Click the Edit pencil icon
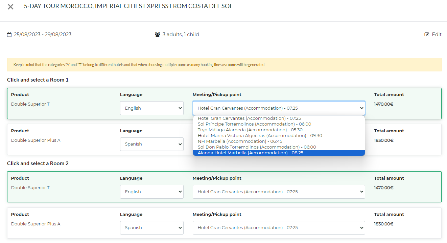Viewport: 447px width, 243px height. [427, 35]
